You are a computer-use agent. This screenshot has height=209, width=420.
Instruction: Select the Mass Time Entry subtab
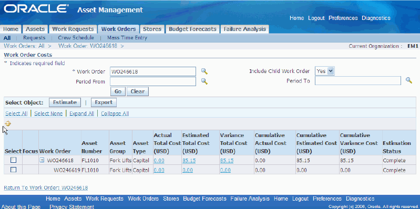(x=127, y=38)
